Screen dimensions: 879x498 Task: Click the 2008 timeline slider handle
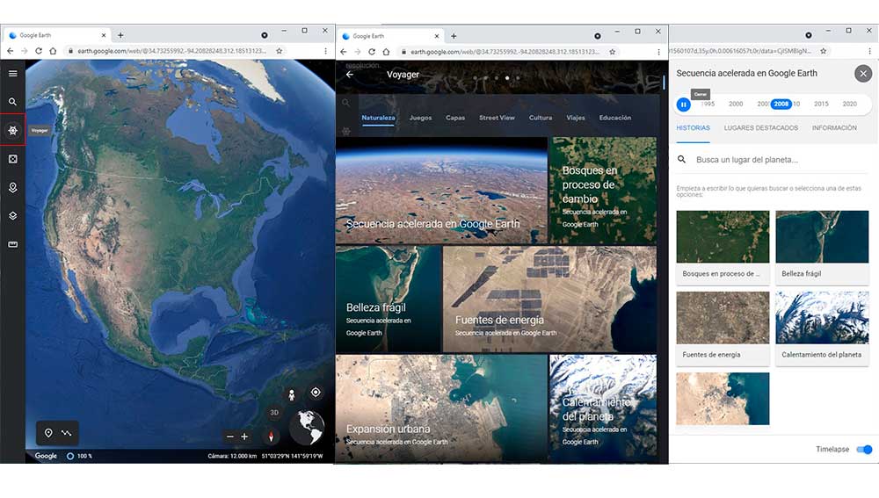[781, 105]
